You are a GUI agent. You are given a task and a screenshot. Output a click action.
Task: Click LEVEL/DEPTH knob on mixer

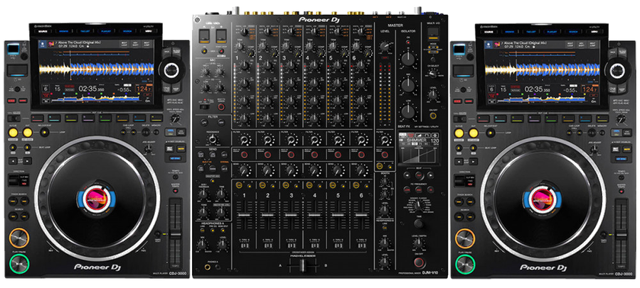pos(417,243)
